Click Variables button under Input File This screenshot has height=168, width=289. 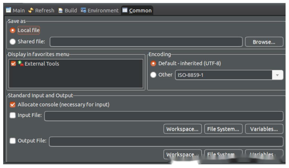[x=264, y=129]
